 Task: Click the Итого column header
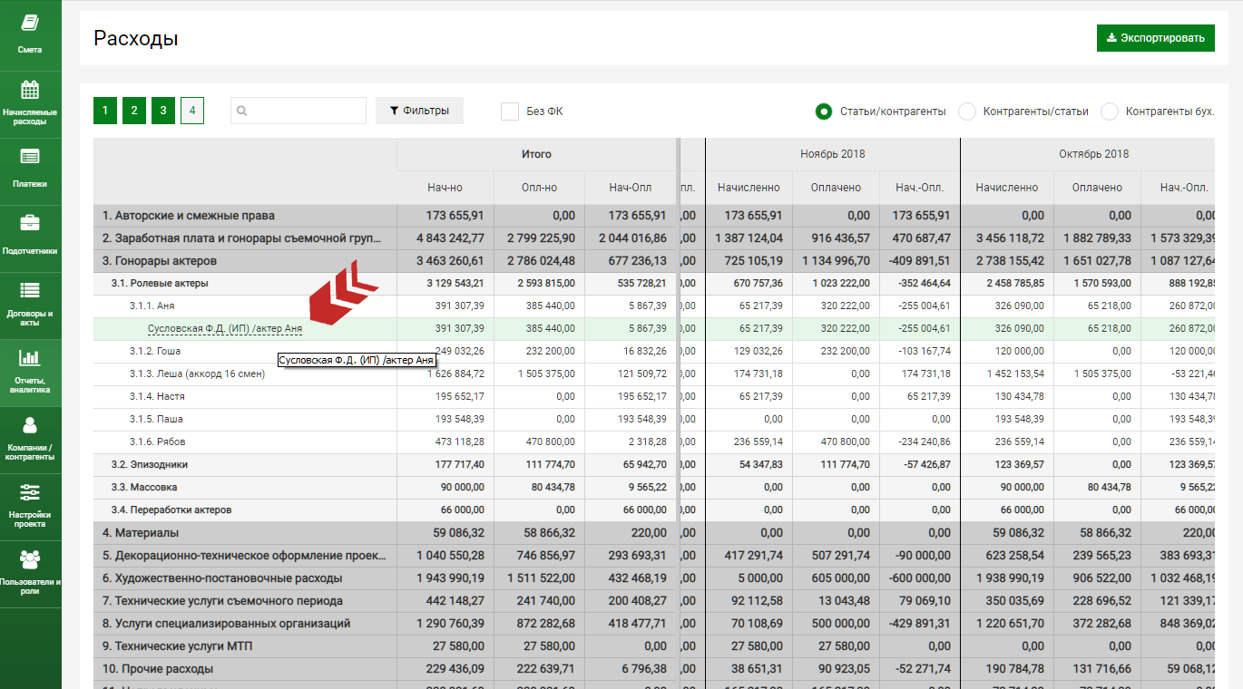[x=536, y=154]
